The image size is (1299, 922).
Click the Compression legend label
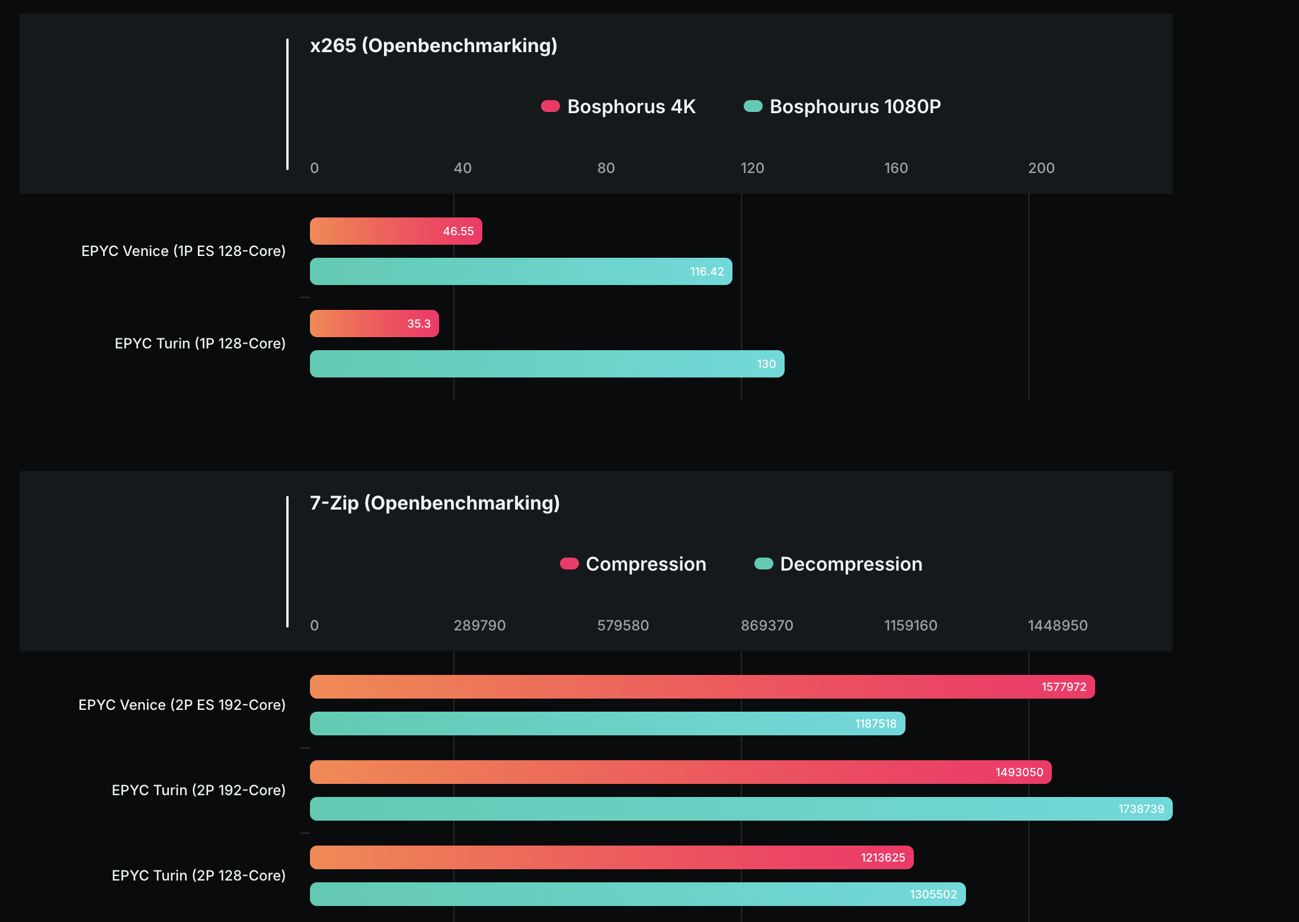(x=646, y=564)
